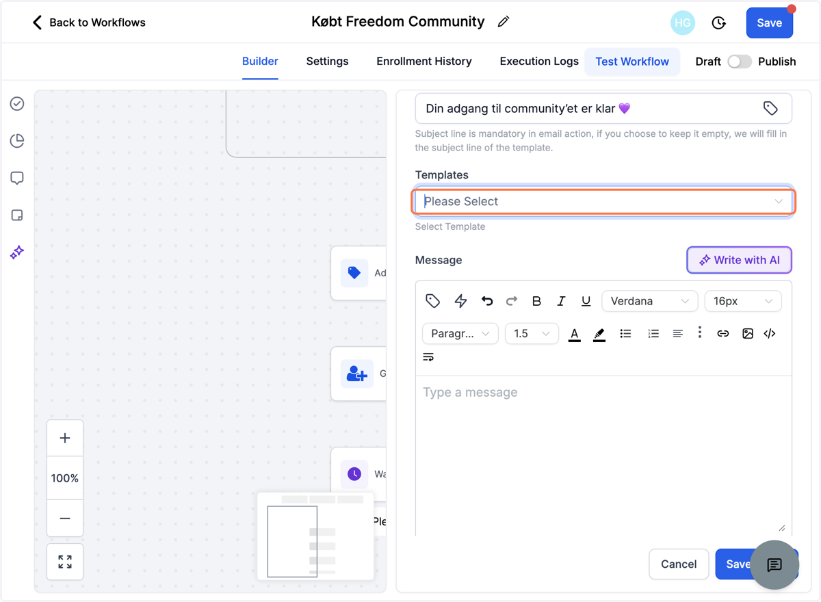Open text color picker

tap(575, 334)
